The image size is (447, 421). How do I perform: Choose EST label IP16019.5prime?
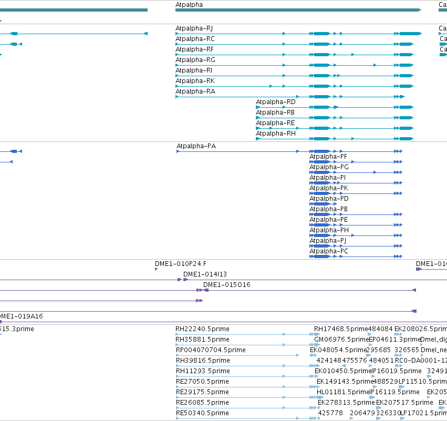click(397, 372)
